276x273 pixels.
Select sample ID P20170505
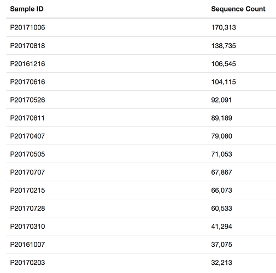click(27, 154)
